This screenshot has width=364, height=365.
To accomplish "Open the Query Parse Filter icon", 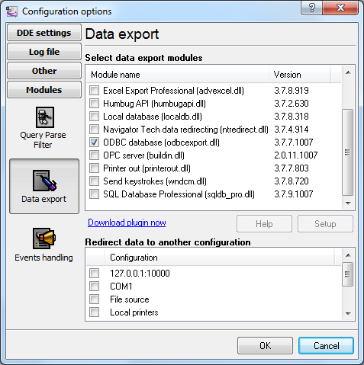I will pyautogui.click(x=44, y=117).
